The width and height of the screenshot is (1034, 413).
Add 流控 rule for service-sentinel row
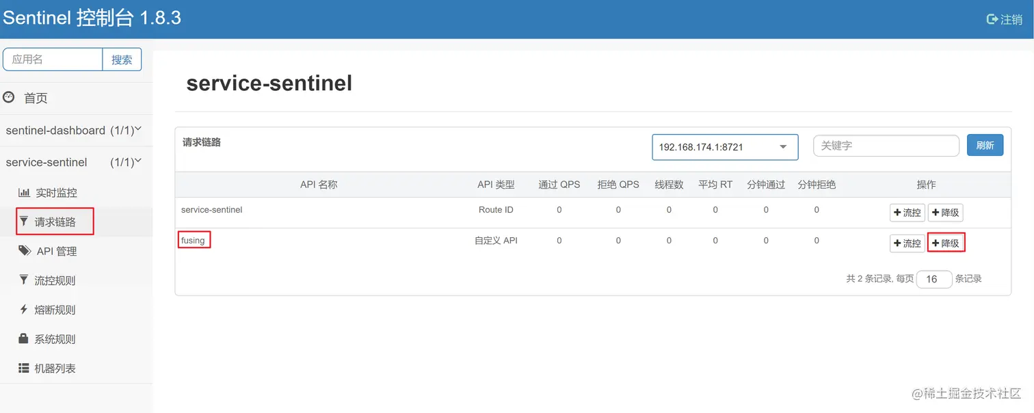click(907, 213)
